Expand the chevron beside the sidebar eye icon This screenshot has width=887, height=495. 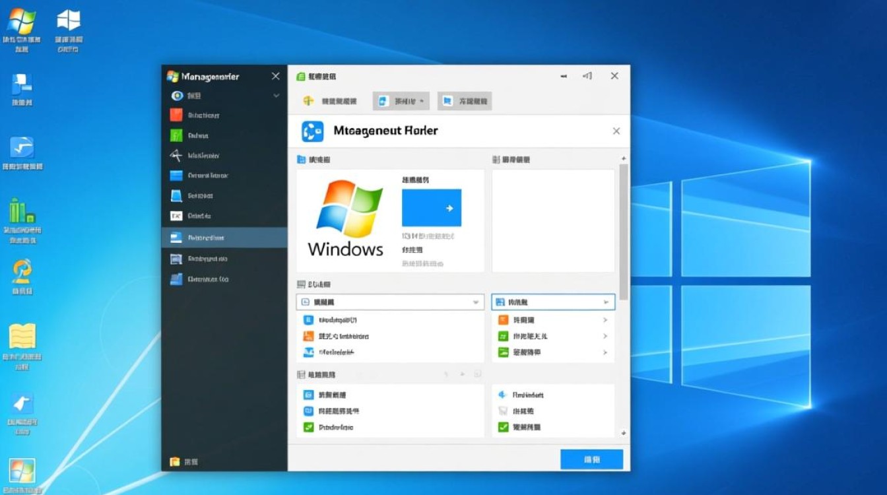(x=277, y=96)
